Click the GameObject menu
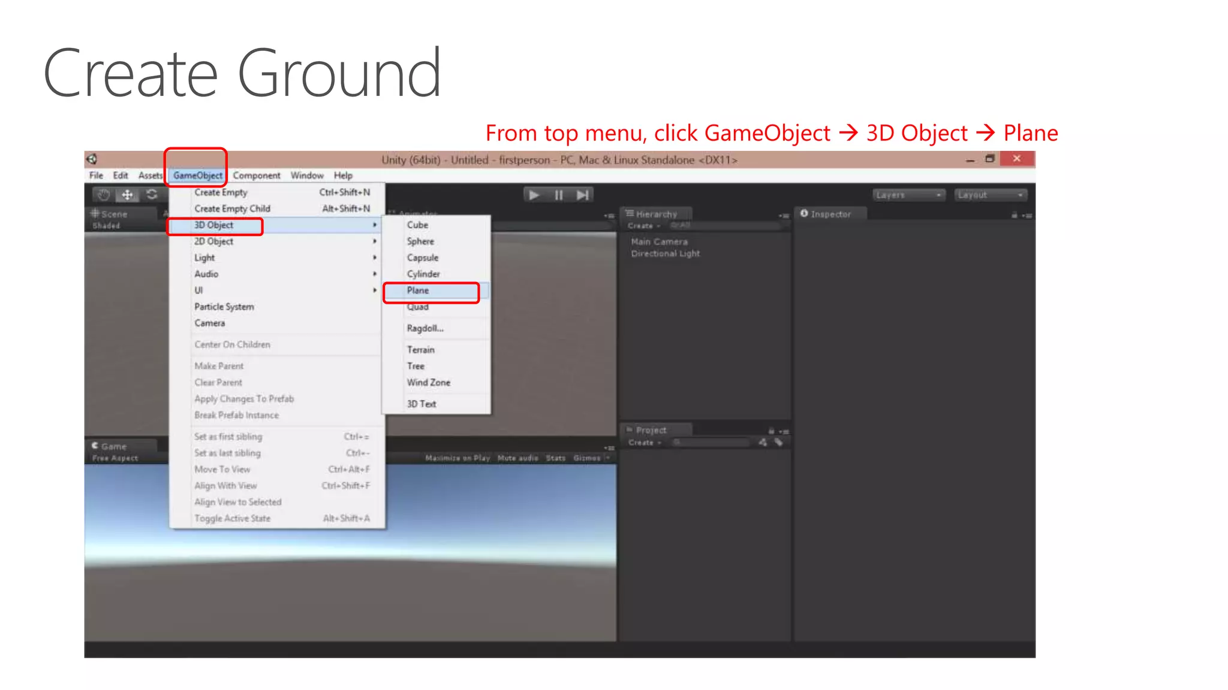The width and height of the screenshot is (1228, 690). point(198,175)
